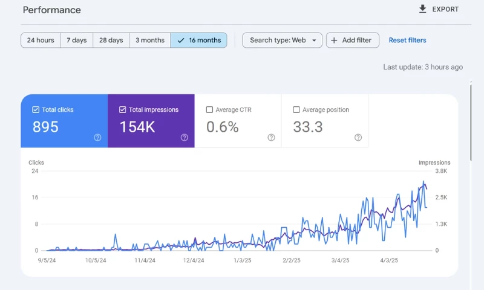Click checkmark icon on 16 months option

pyautogui.click(x=180, y=40)
